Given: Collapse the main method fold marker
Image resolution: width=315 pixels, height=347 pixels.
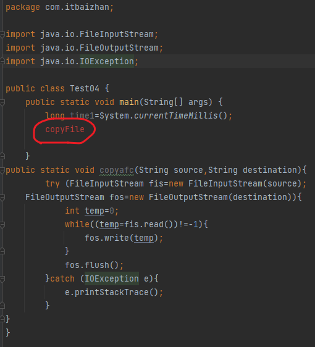Looking at the screenshot, I should 2,102.
